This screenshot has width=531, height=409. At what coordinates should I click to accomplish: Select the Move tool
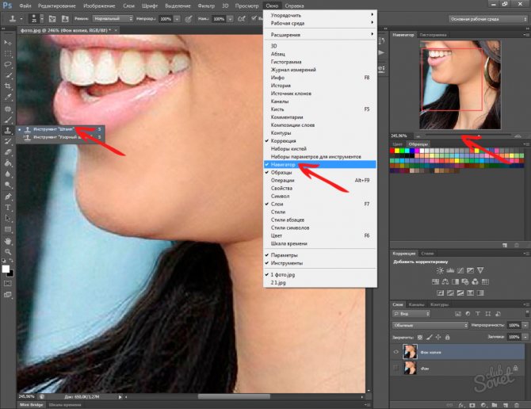pos(7,41)
